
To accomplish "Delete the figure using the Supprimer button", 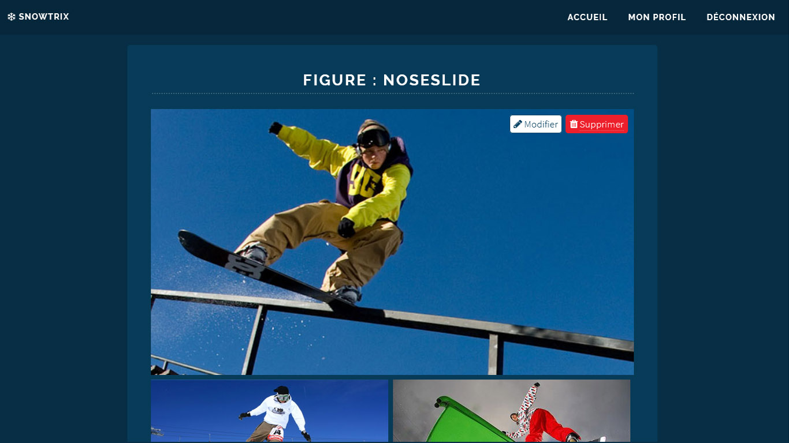I will coord(597,124).
